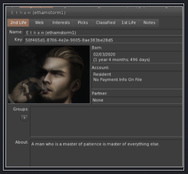Click the Account info box showing Resident
Image resolution: width=188 pixels, height=174 pixels.
pyautogui.click(x=137, y=80)
